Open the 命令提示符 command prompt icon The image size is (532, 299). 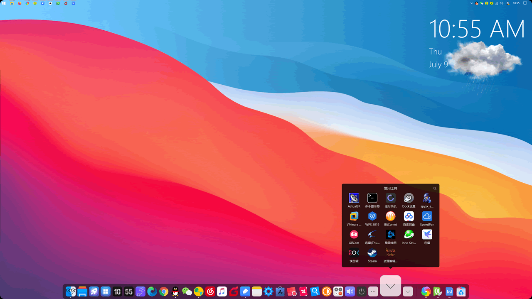click(x=372, y=198)
